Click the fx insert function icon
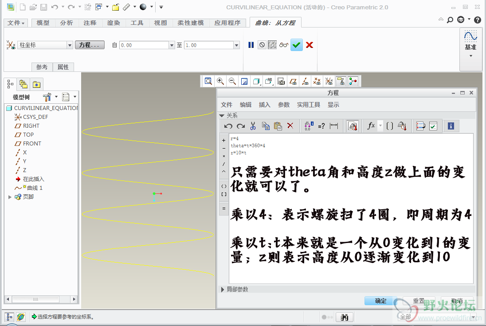This screenshot has height=326, width=486. (x=371, y=126)
